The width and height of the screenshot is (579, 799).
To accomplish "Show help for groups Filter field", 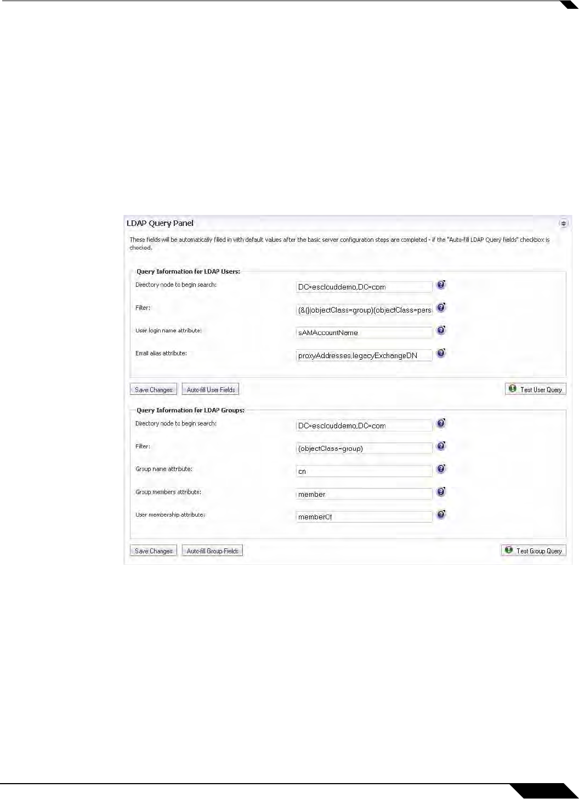I will point(441,446).
